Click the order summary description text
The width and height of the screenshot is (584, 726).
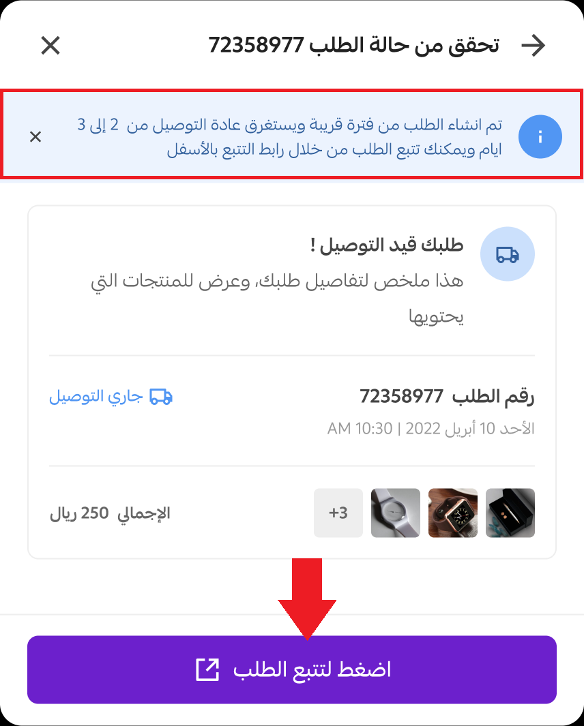tap(277, 299)
